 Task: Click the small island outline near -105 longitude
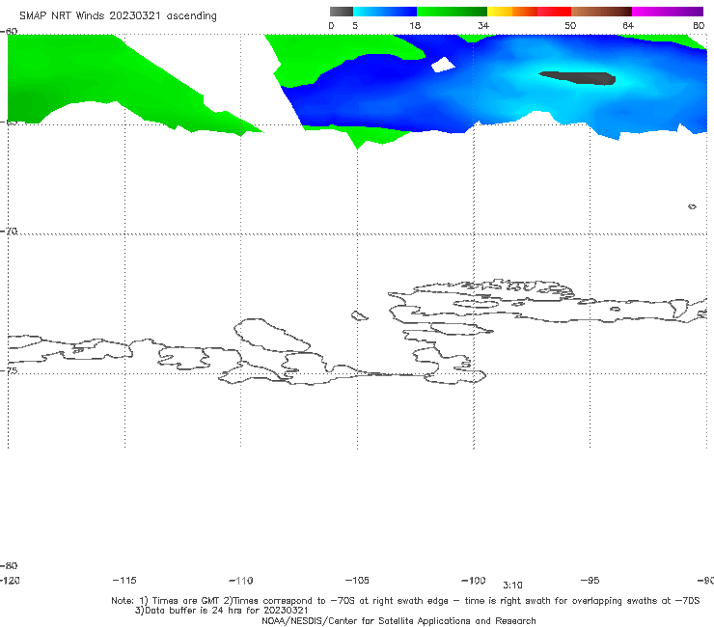point(359,315)
